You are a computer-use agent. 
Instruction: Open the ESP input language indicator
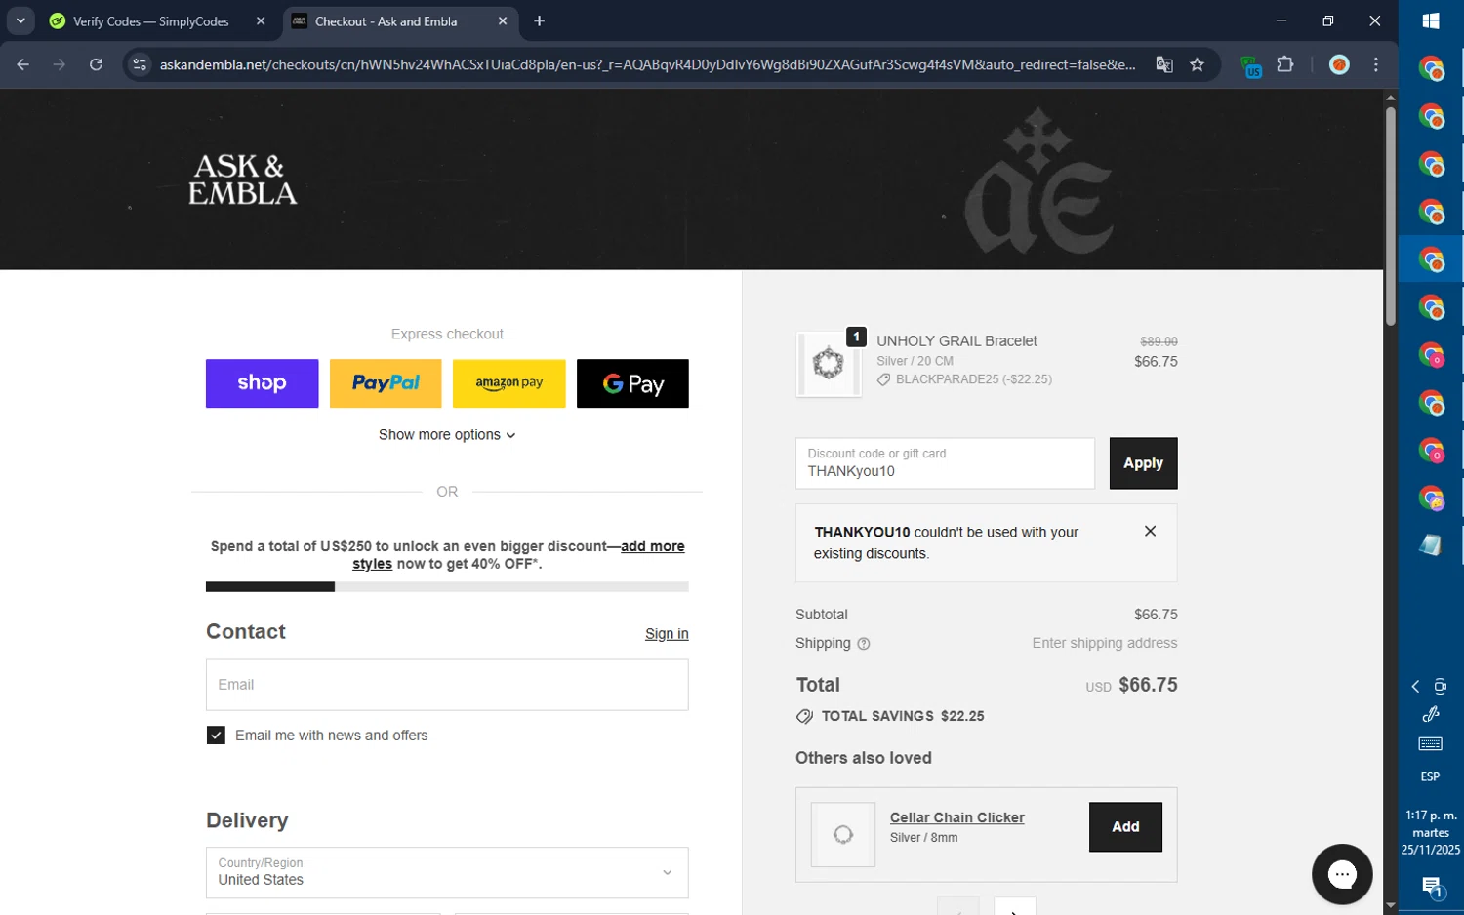coord(1431,776)
